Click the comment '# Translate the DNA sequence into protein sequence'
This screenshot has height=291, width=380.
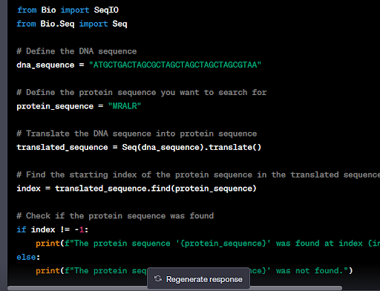point(137,134)
